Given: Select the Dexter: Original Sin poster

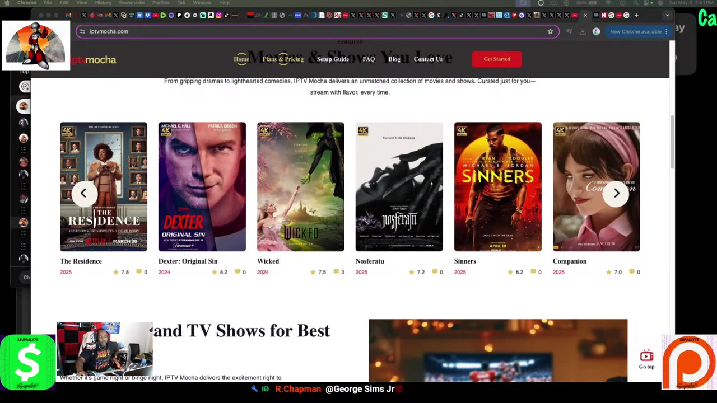Looking at the screenshot, I should click(x=202, y=187).
